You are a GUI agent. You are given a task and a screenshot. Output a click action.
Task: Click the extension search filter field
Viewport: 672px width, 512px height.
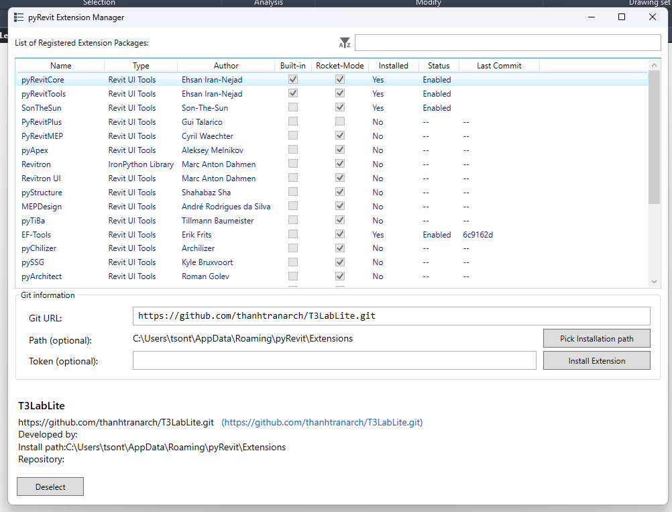pos(508,42)
